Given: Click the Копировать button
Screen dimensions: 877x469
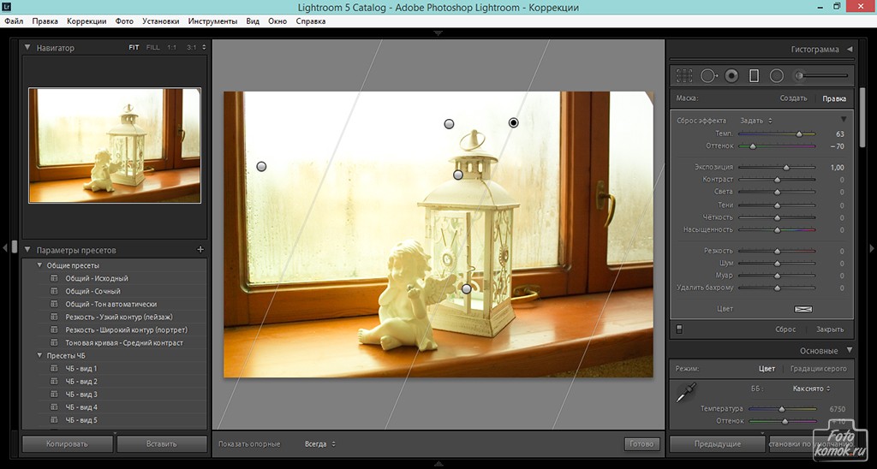Looking at the screenshot, I should click(67, 444).
